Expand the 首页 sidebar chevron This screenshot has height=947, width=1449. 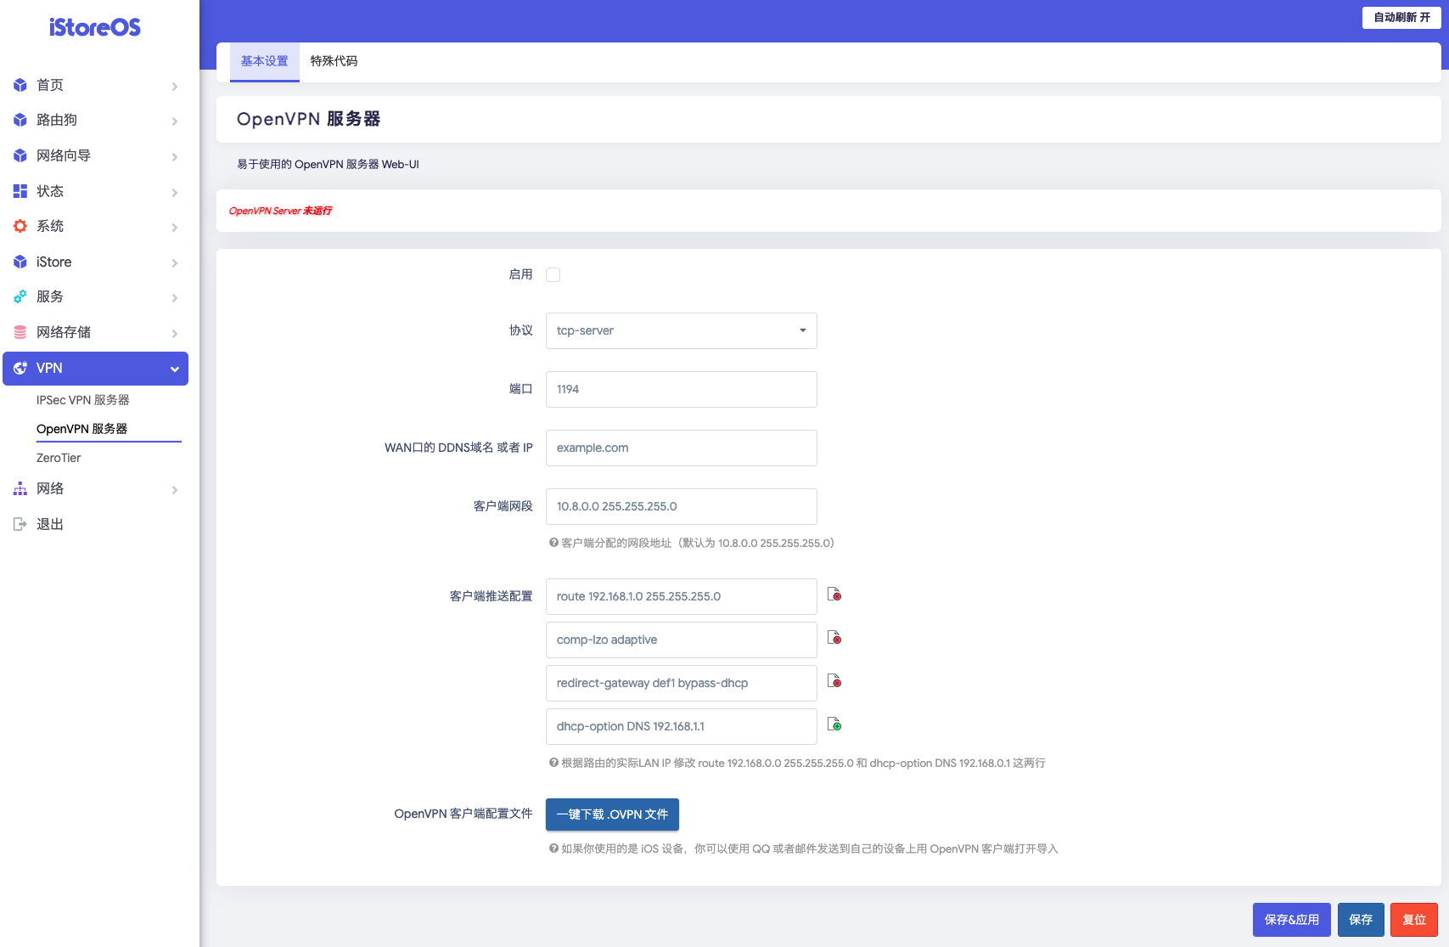point(174,86)
